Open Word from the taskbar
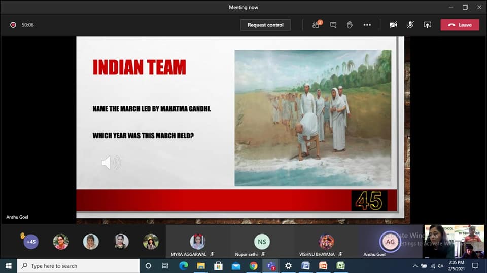 (x=305, y=266)
